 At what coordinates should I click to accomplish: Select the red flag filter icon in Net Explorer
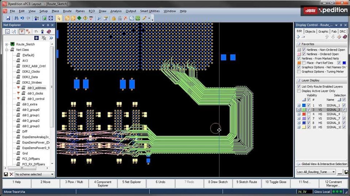22,31
